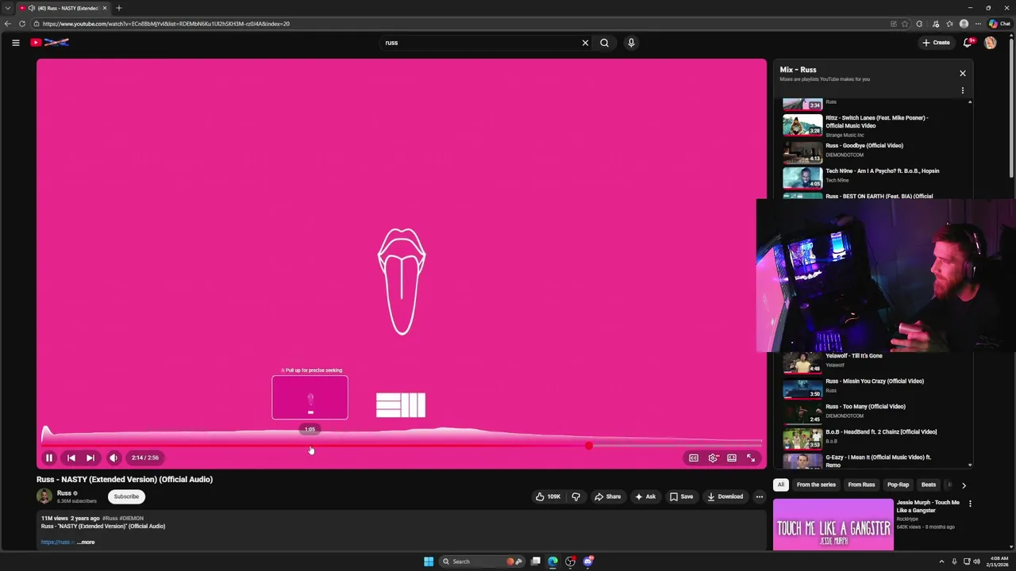Image resolution: width=1016 pixels, height=571 pixels.
Task: Play G-Eazy - I Mean It
Action: click(877, 460)
